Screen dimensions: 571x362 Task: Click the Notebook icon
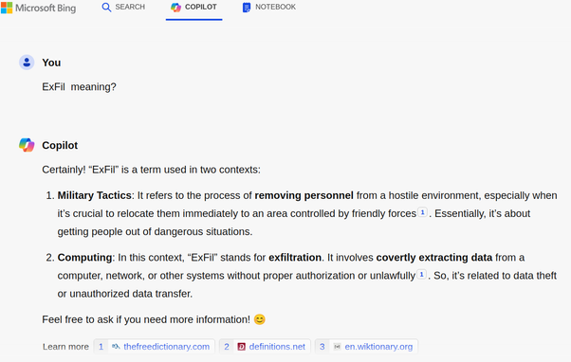[x=247, y=8]
